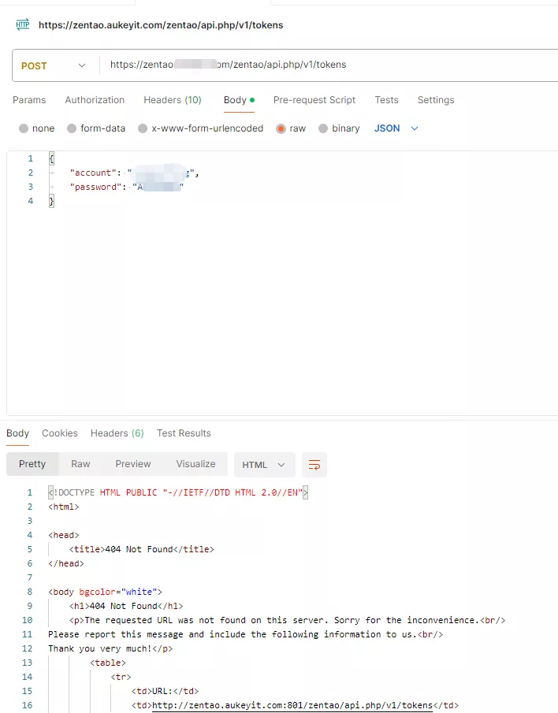Open the POST method dropdown
The height and width of the screenshot is (713, 558).
54,65
